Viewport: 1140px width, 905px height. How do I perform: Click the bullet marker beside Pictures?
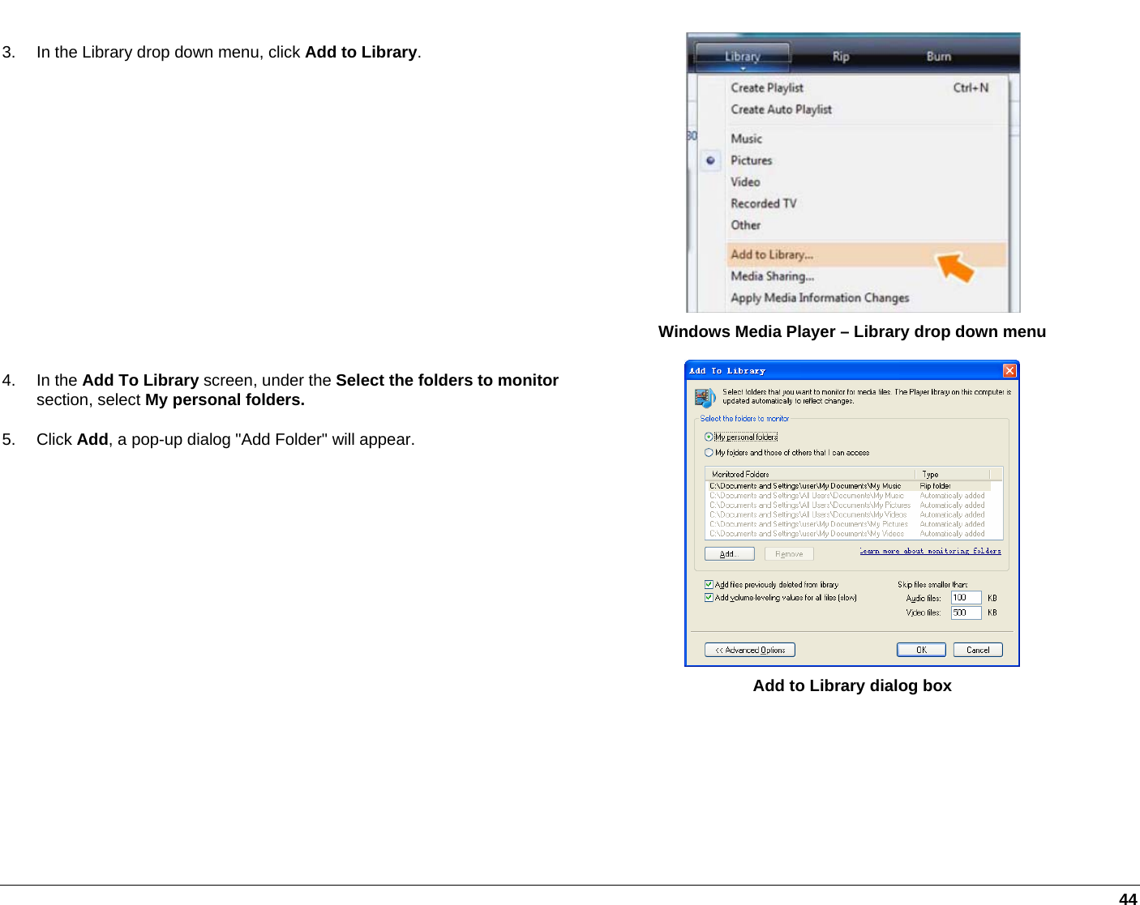click(710, 160)
